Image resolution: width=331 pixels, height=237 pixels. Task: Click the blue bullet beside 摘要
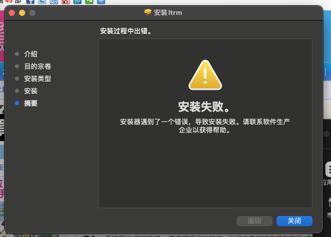(x=17, y=103)
